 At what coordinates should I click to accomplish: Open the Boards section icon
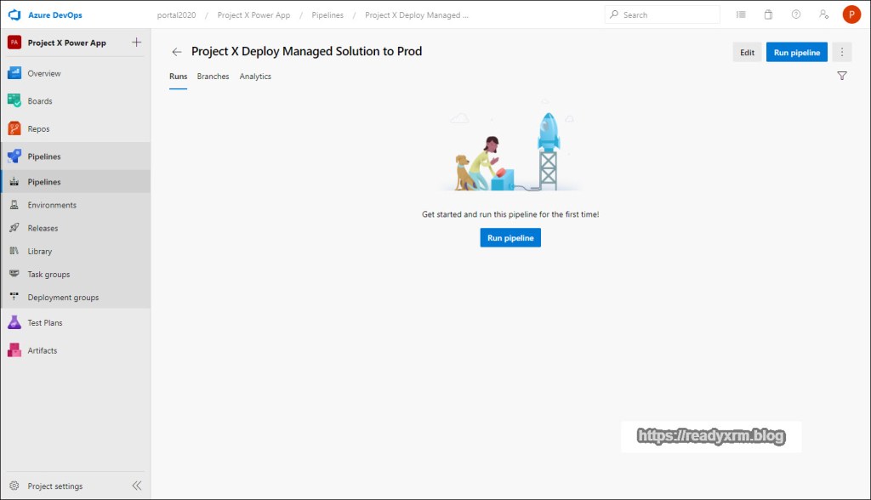(14, 101)
